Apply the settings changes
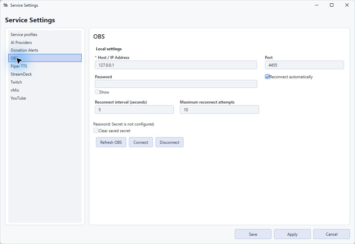Screen dimensions: 355x244 point(292,234)
